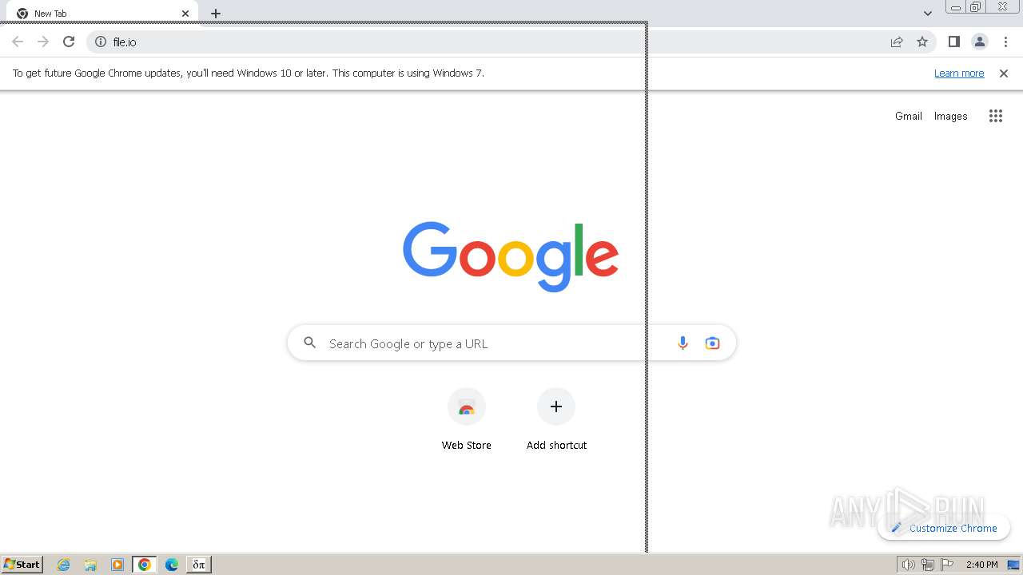Open Gmail link
The width and height of the screenshot is (1023, 575).
coord(909,116)
